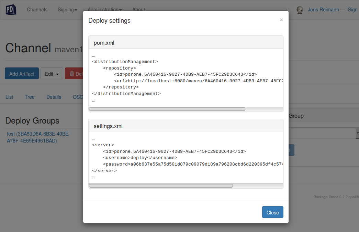Viewport: 359px width, 232px height.
Task: Click the Add Artifact button
Action: pos(22,74)
